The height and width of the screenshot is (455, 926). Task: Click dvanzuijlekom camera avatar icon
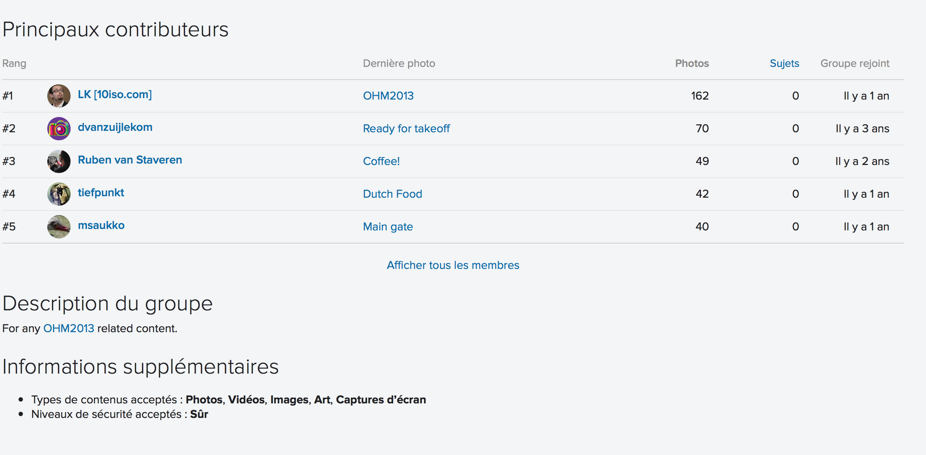[x=59, y=129]
